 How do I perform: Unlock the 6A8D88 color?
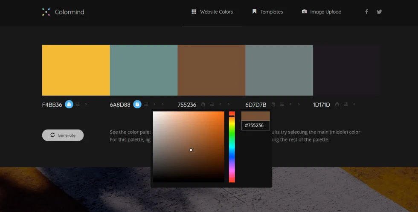pyautogui.click(x=137, y=104)
